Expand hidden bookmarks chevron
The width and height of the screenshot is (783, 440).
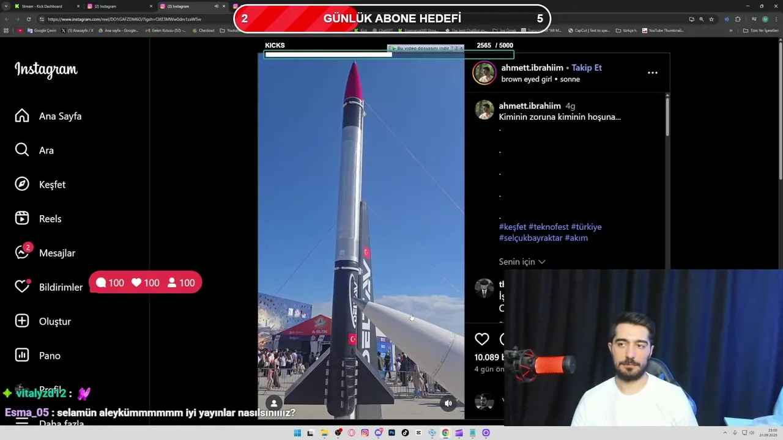click(730, 31)
